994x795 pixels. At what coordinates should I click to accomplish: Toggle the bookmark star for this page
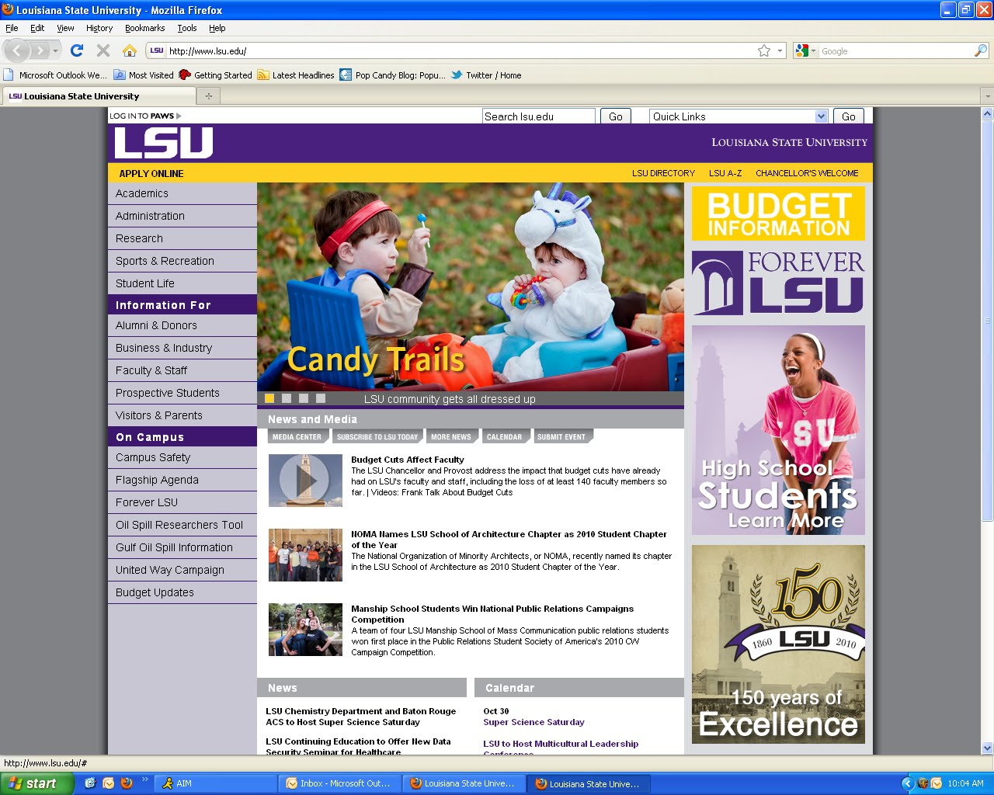tap(763, 50)
